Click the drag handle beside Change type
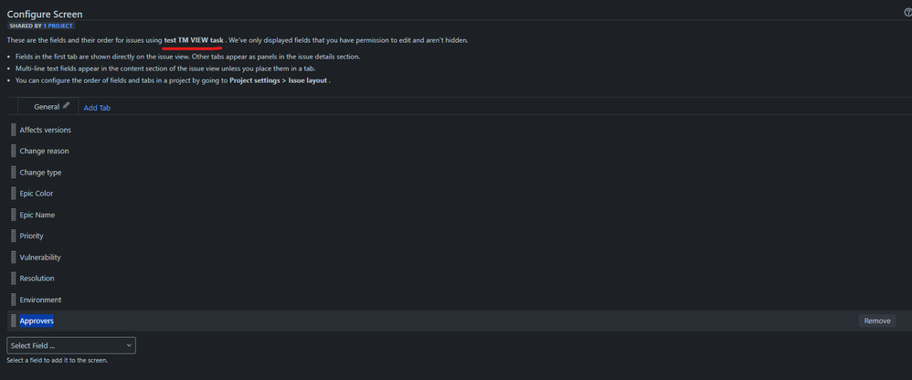The height and width of the screenshot is (380, 912). click(14, 173)
